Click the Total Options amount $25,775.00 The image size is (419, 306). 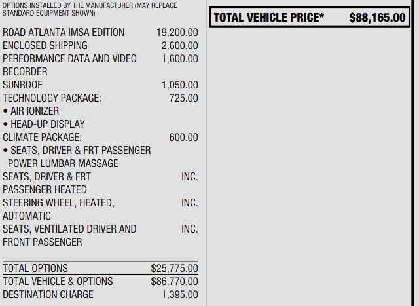[174, 269]
